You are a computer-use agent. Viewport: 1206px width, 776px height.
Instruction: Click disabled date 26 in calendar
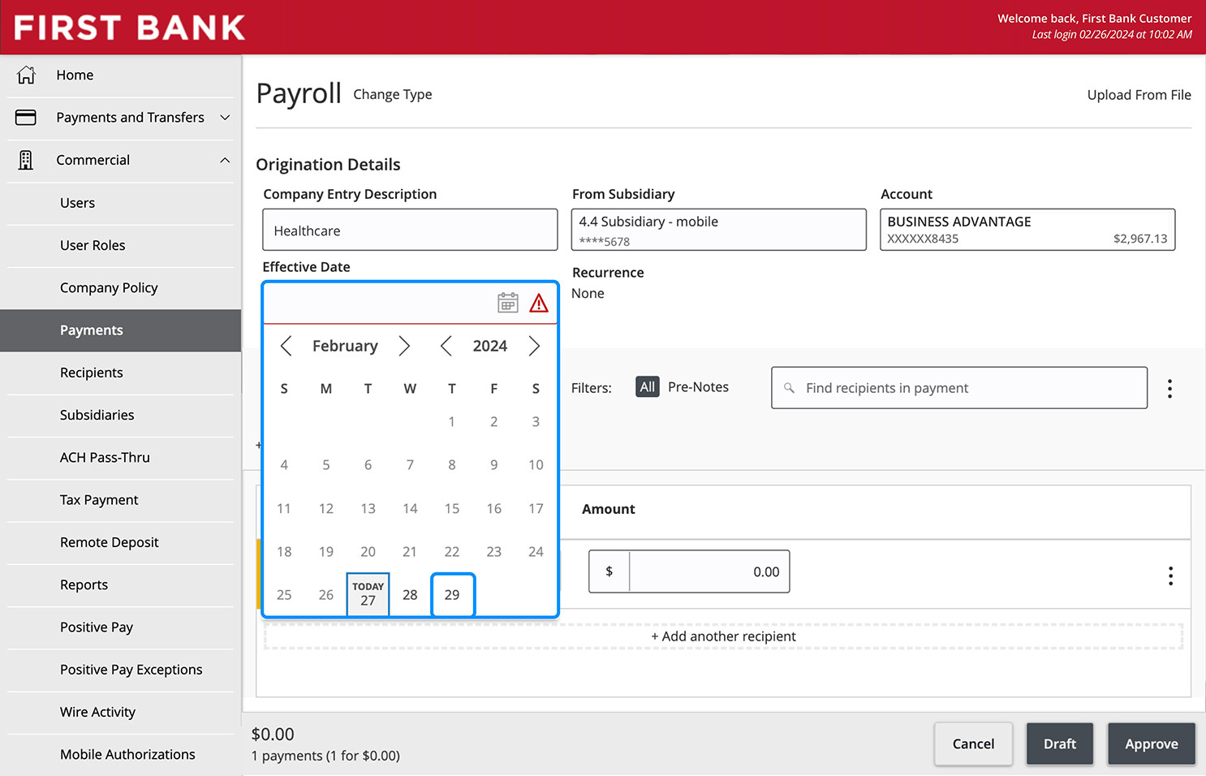point(326,594)
